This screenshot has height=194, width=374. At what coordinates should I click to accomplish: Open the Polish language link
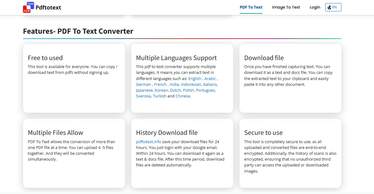[188, 90]
